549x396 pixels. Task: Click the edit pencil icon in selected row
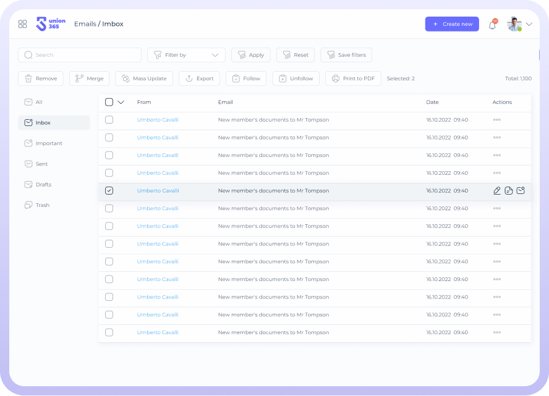[x=497, y=191]
